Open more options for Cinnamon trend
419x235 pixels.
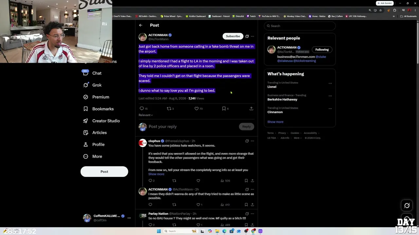click(330, 109)
